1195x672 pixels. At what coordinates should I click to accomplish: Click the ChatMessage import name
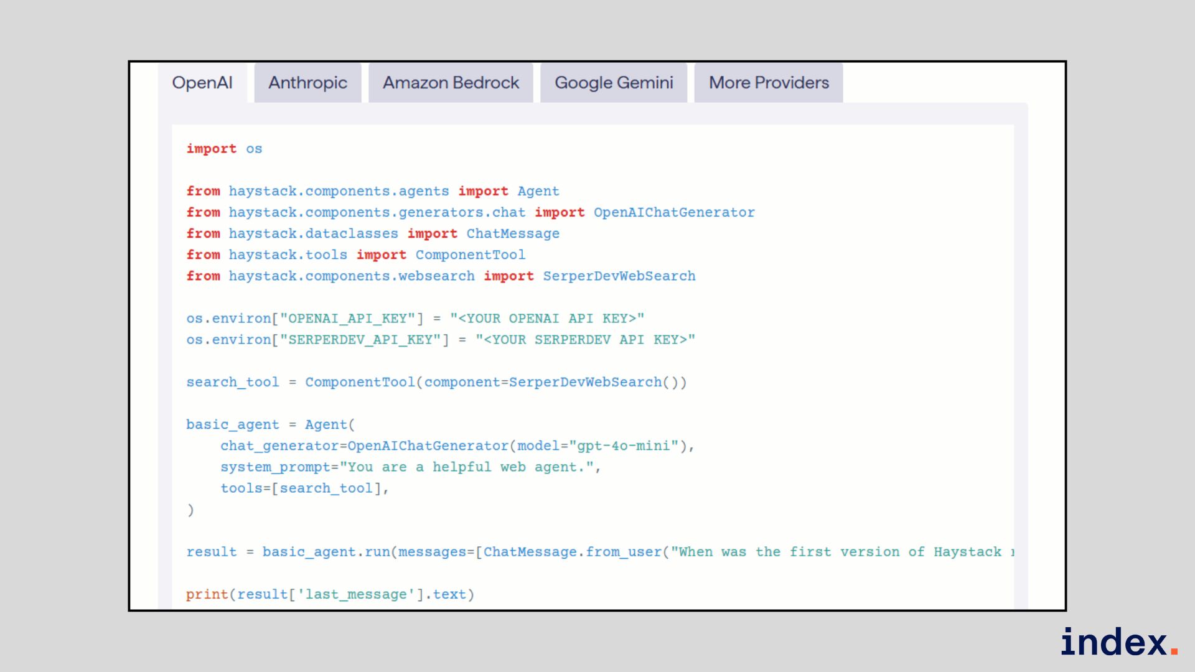pos(513,234)
